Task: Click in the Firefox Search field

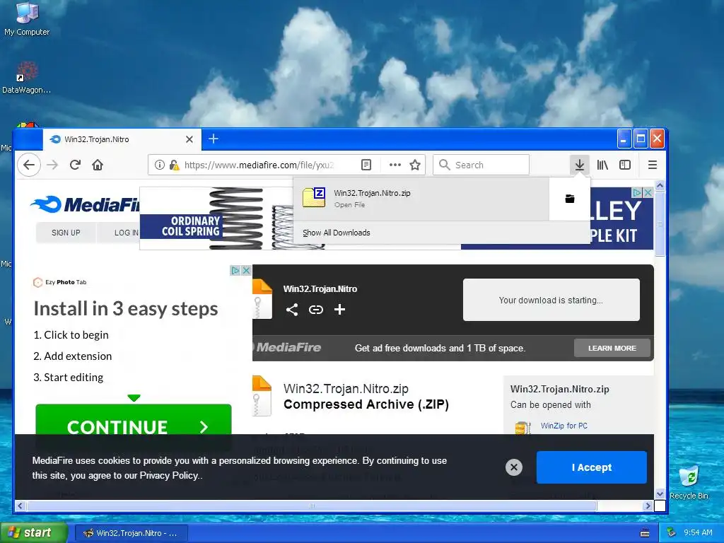Action: 481,165
